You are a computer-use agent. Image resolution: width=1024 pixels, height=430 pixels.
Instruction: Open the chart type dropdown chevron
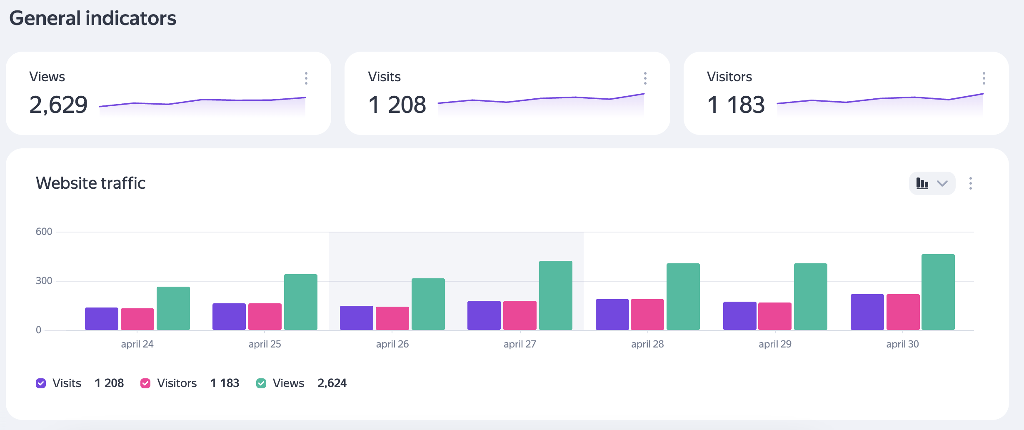[x=942, y=183]
